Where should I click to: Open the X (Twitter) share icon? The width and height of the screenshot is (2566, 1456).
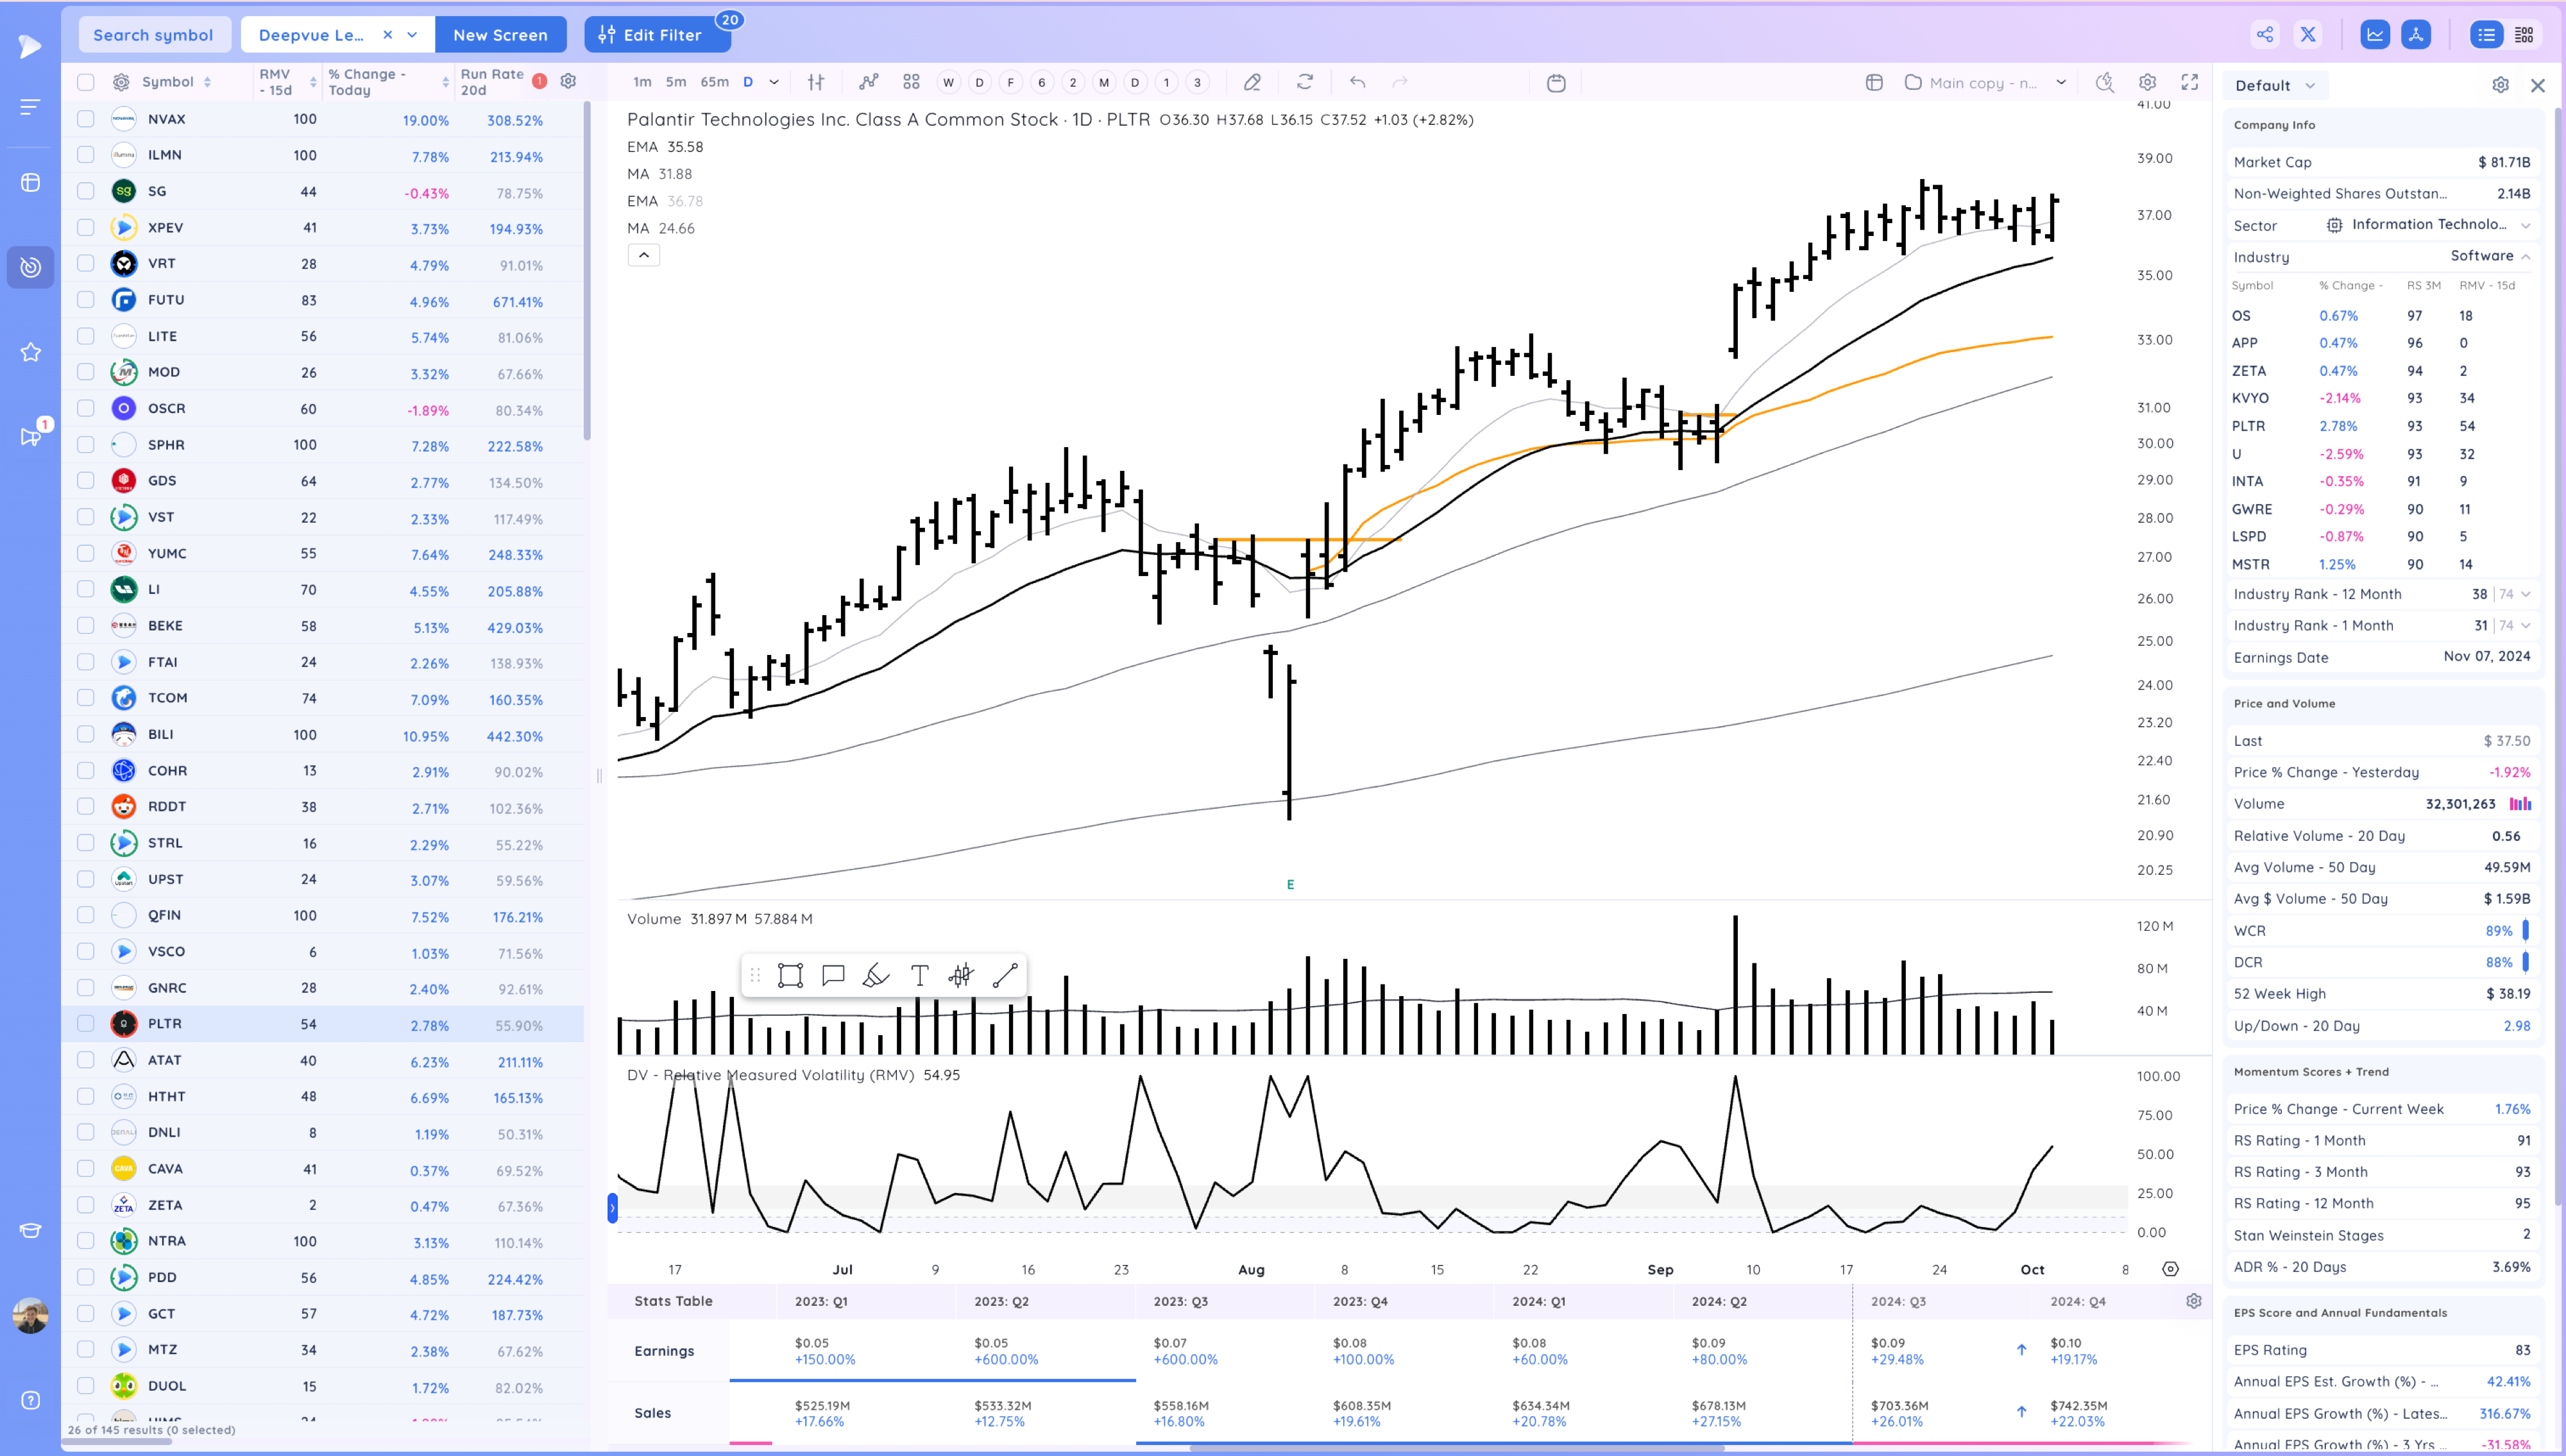pyautogui.click(x=2308, y=35)
